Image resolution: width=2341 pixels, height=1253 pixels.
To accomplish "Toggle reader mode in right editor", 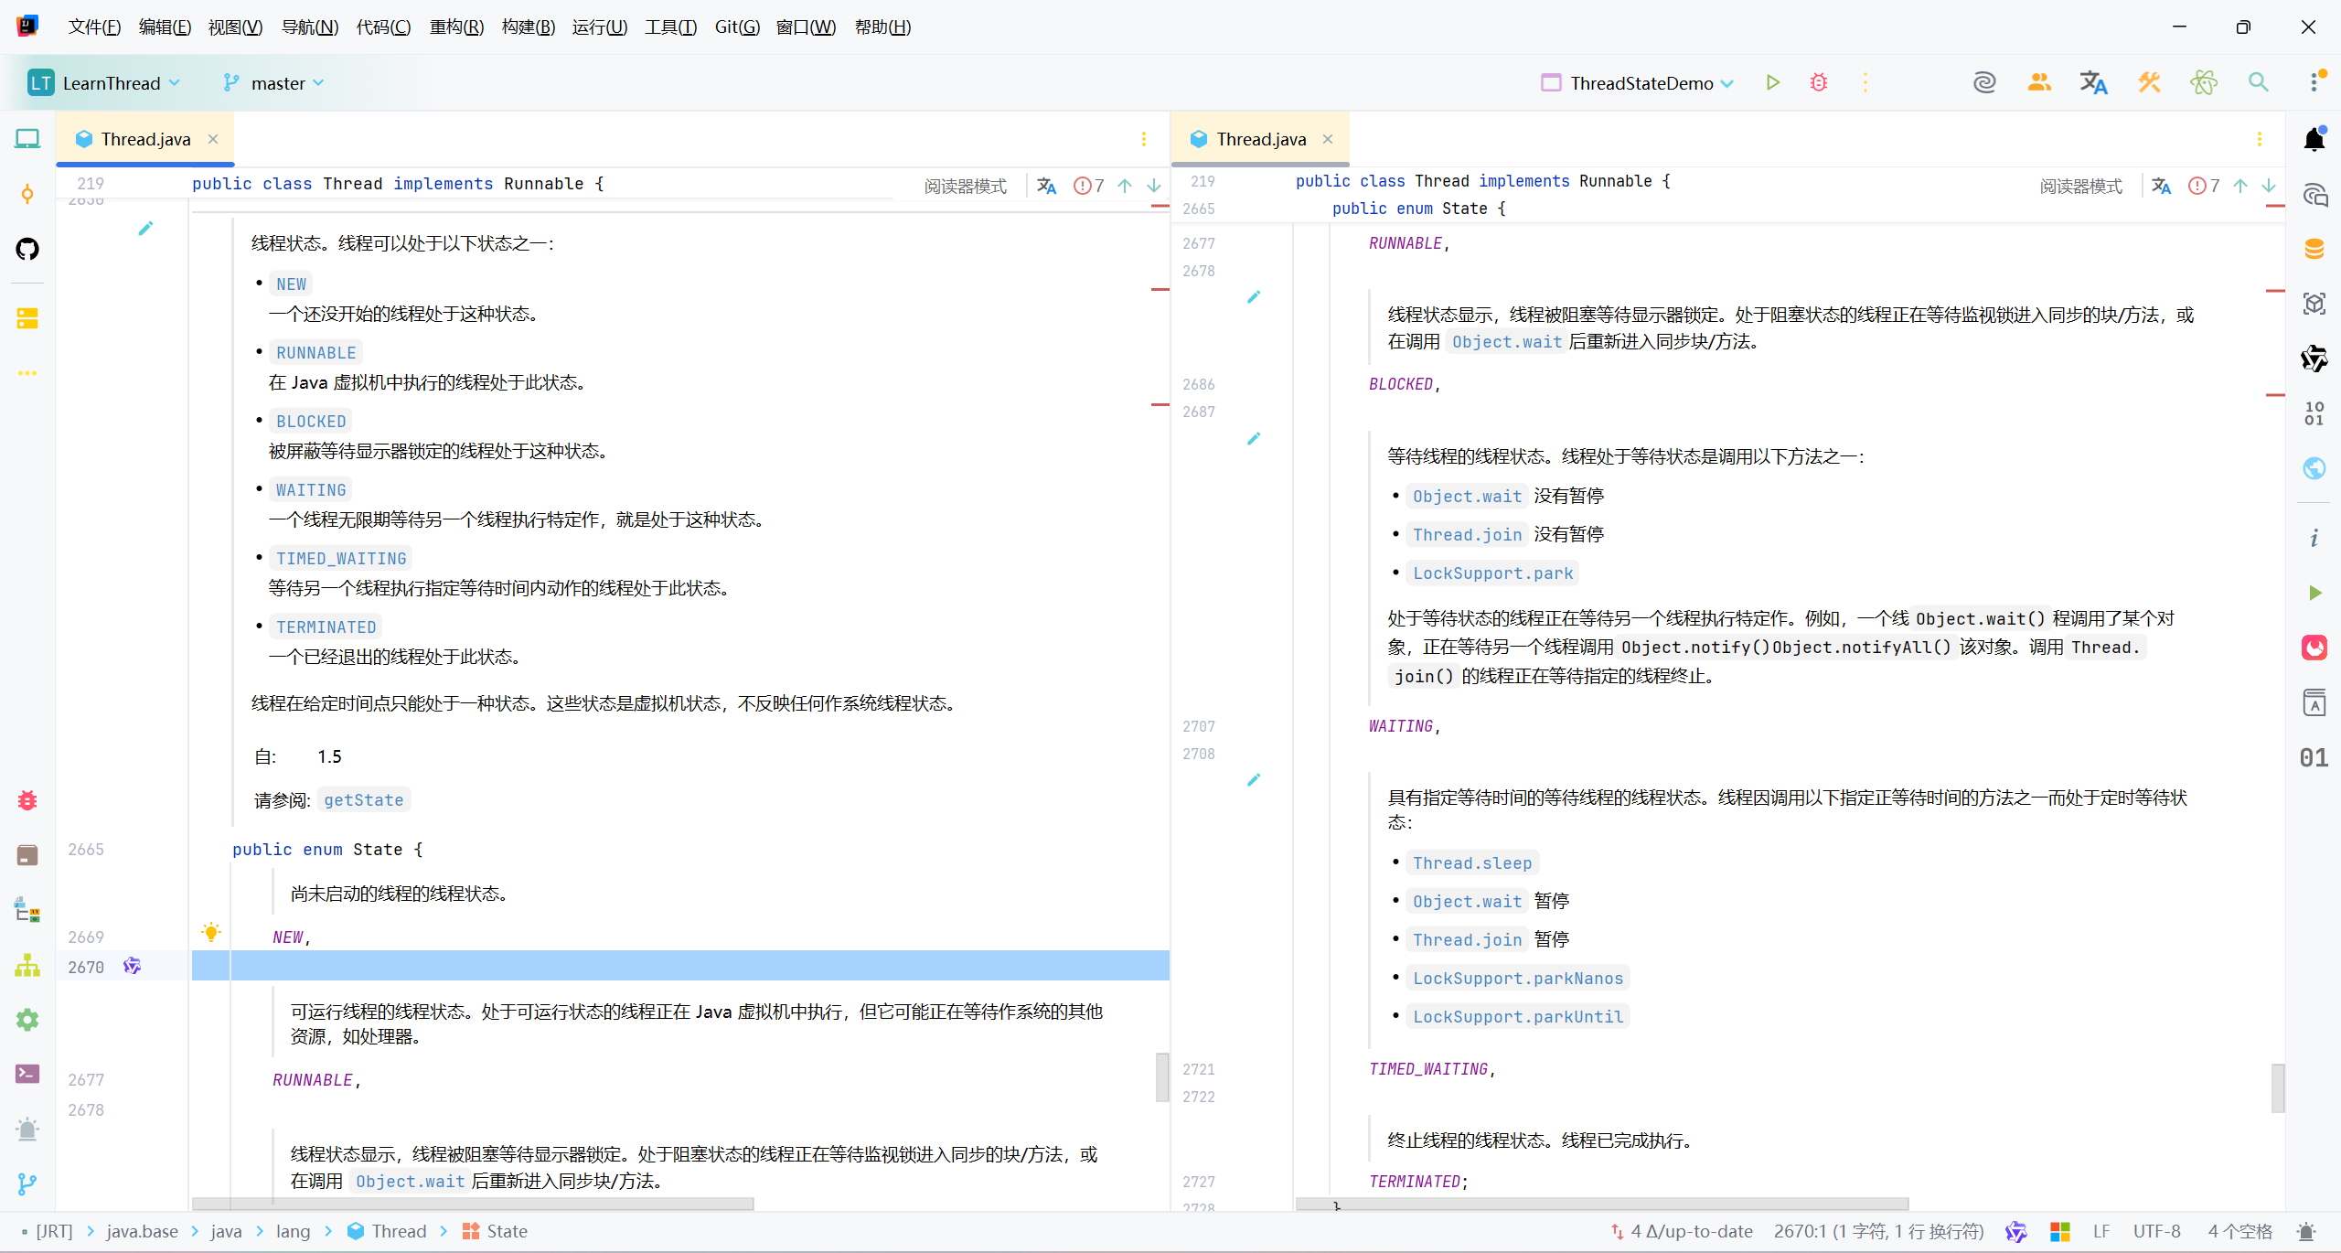I will [2080, 187].
